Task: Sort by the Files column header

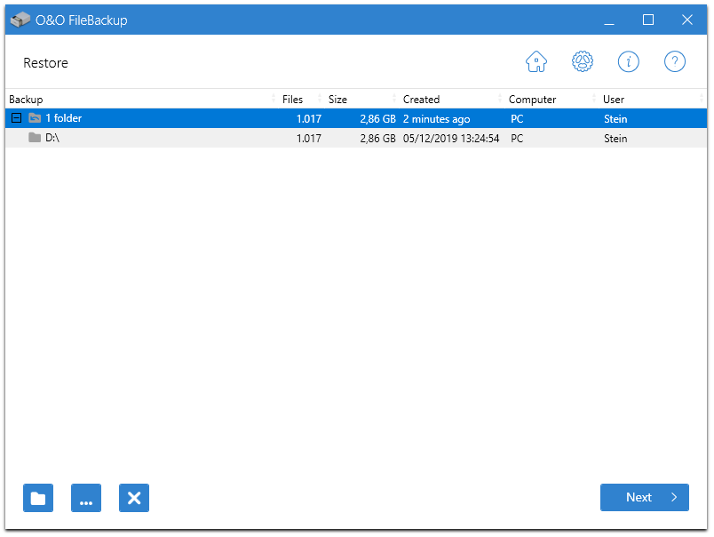Action: tap(292, 100)
